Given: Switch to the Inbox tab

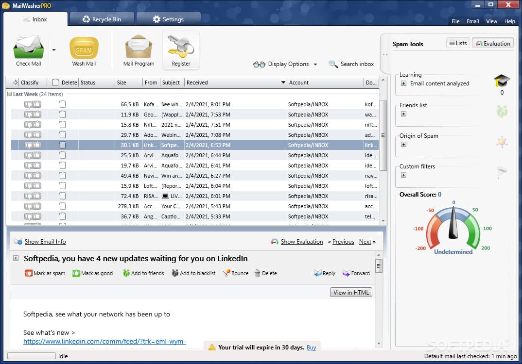Looking at the screenshot, I should pyautogui.click(x=35, y=19).
